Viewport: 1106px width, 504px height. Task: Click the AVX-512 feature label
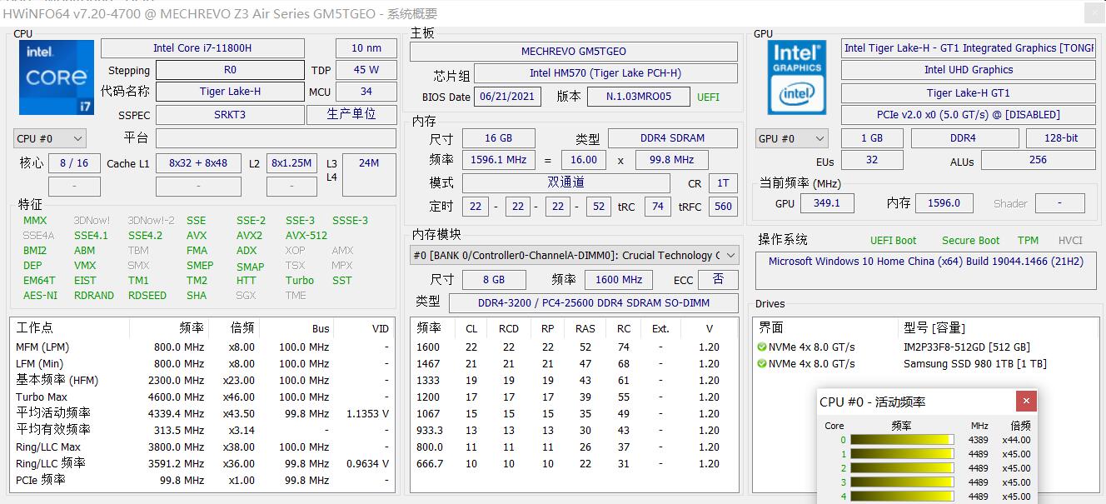(x=306, y=236)
